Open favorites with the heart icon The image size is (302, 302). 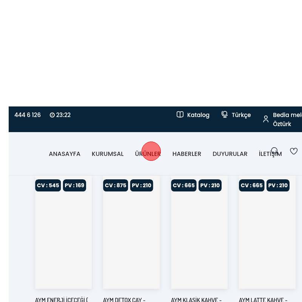tap(294, 151)
